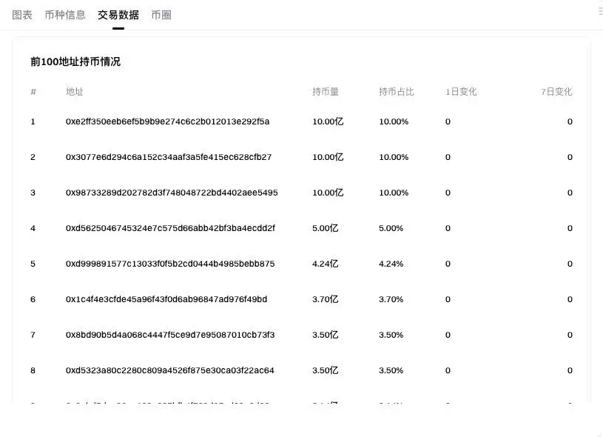Go to the 币圈 tab

click(161, 15)
